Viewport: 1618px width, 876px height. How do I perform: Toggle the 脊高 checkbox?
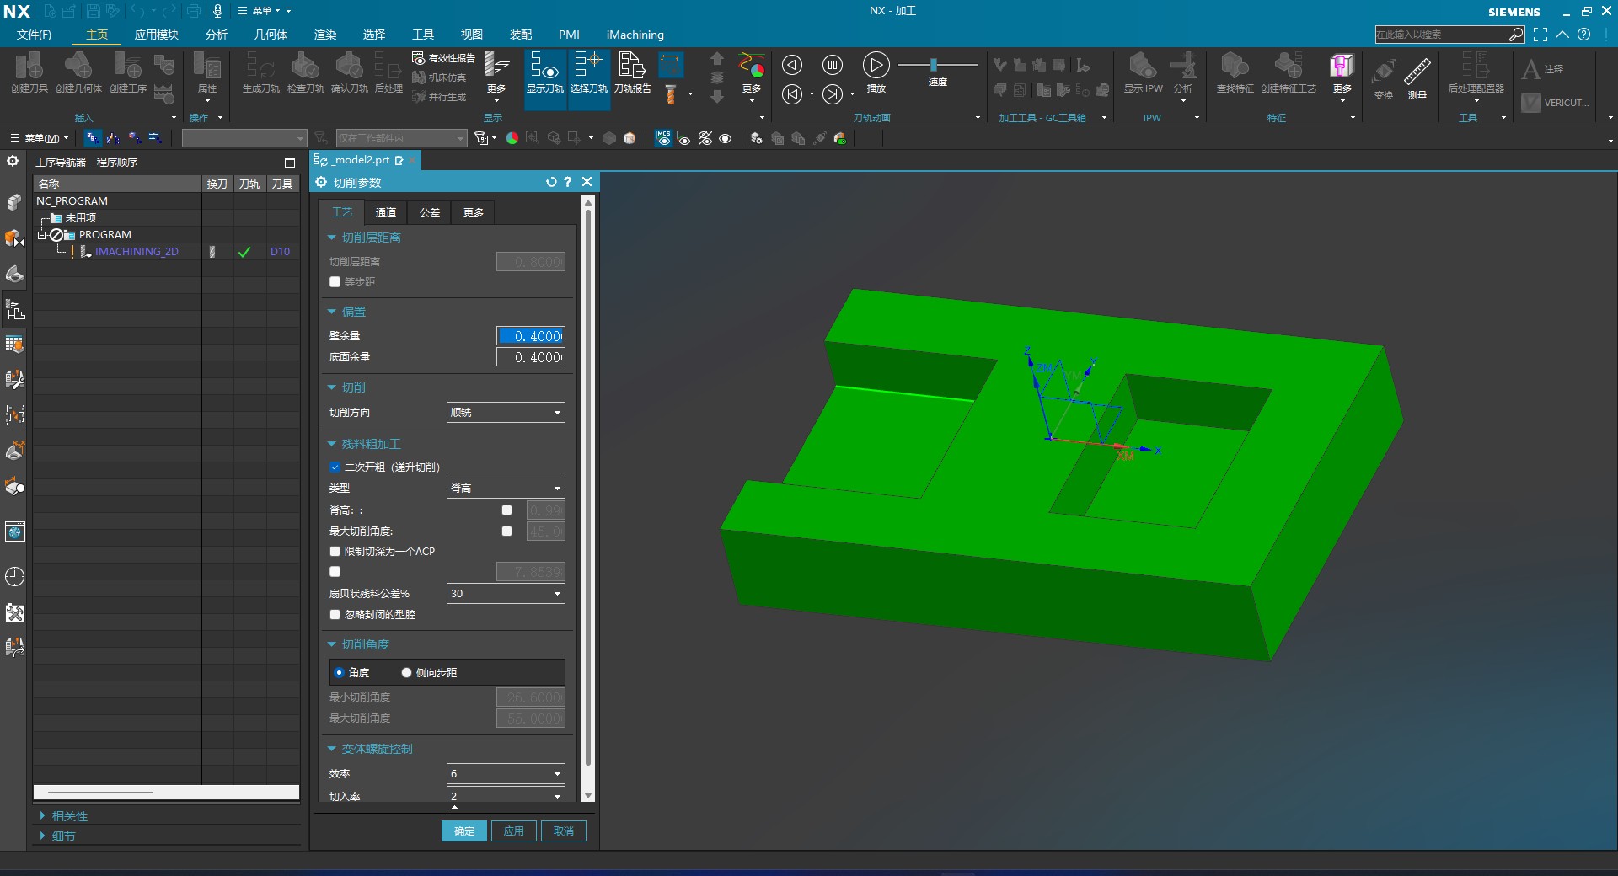tap(506, 510)
